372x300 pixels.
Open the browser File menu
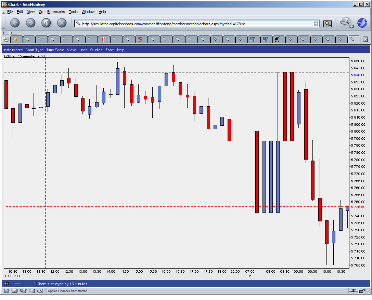(x=10, y=12)
